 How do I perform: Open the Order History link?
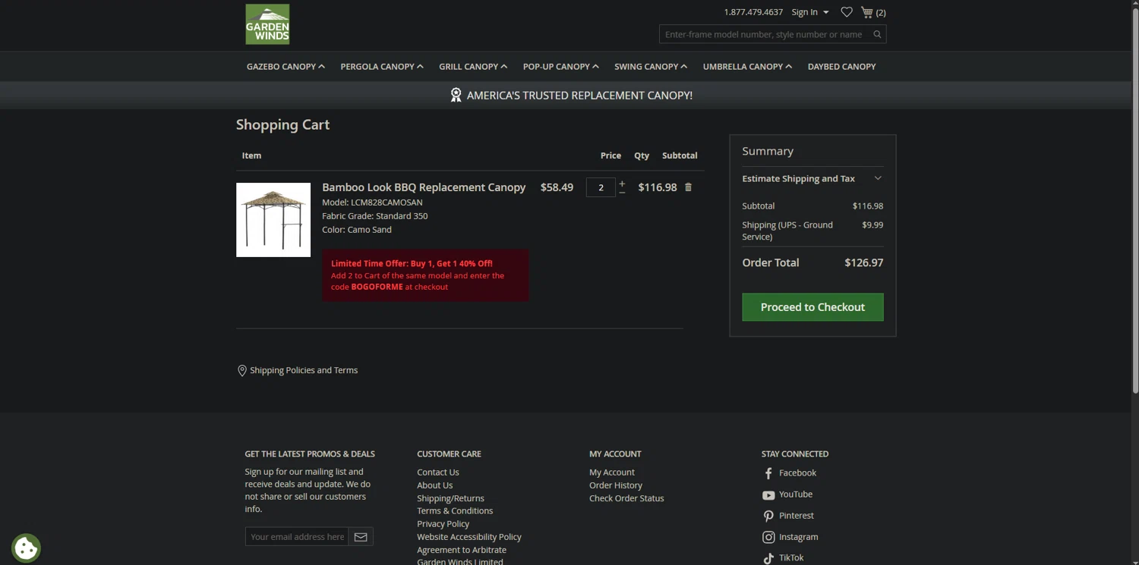[616, 485]
